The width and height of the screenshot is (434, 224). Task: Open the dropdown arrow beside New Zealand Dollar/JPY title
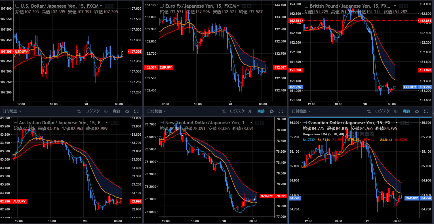coord(251,123)
